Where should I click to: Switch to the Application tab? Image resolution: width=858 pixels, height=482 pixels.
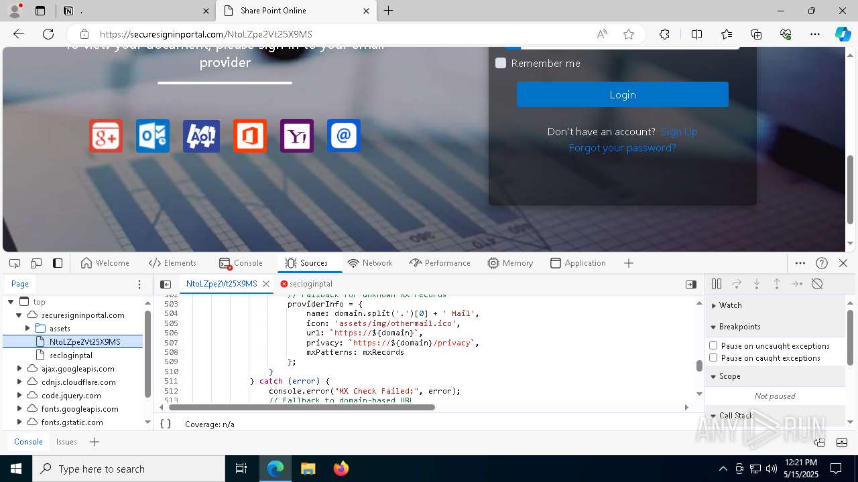[x=578, y=263]
